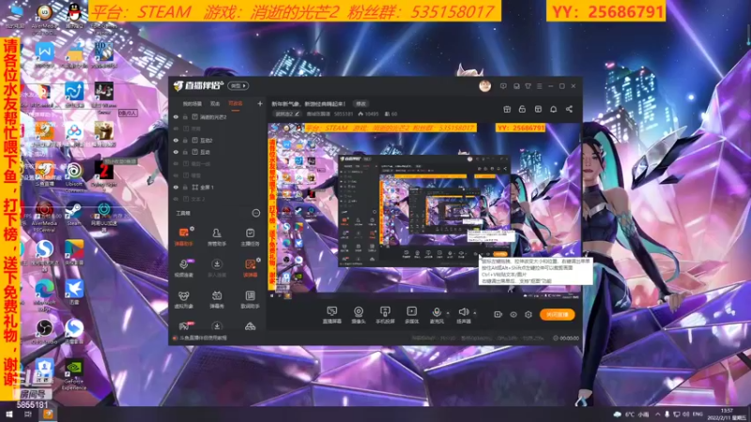Open Windows Start menu
Image resolution: width=751 pixels, height=422 pixels.
tap(8, 414)
